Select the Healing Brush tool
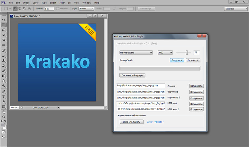 pos(4,51)
